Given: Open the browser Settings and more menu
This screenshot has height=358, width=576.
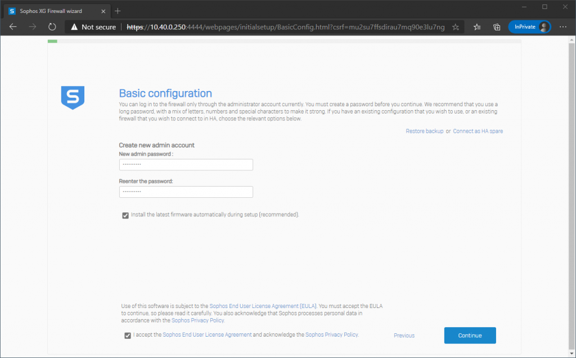Looking at the screenshot, I should tap(562, 27).
